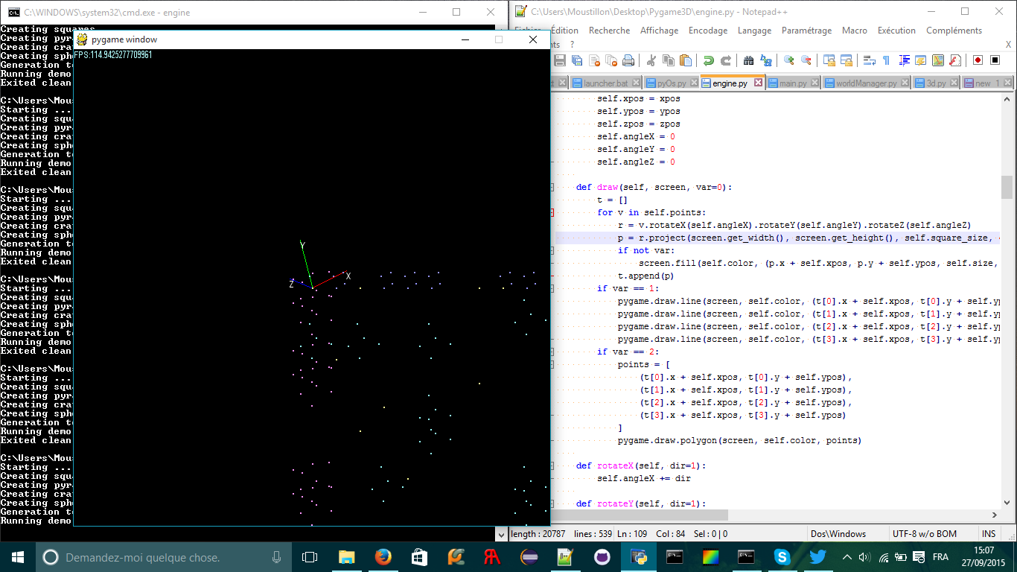Open the Macro menu
Screen dimensions: 1017x572
[x=854, y=31]
